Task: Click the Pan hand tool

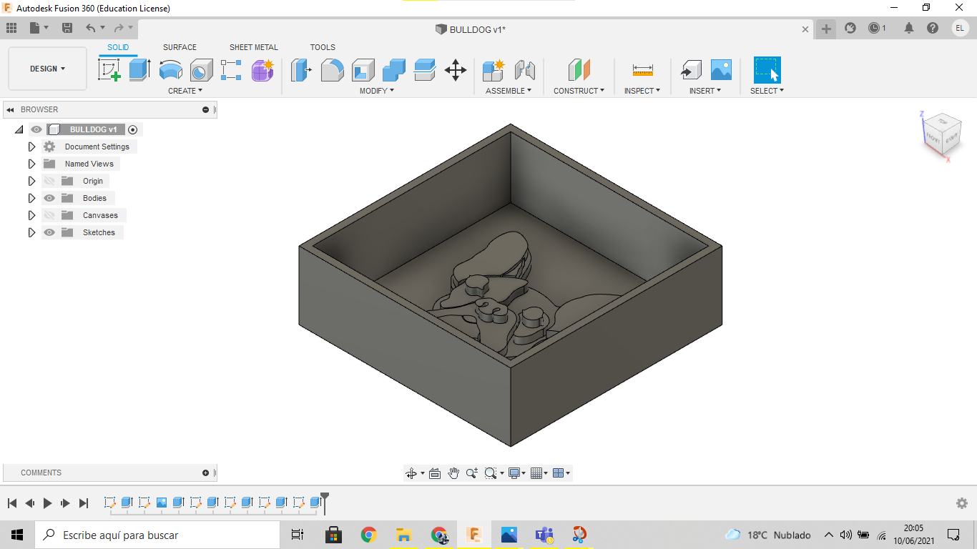Action: point(453,473)
